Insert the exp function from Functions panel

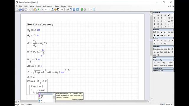click(x=154, y=55)
